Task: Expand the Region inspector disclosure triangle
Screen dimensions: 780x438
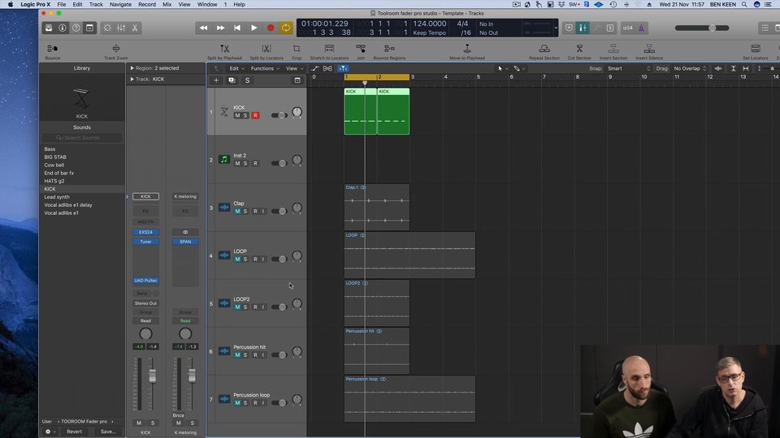Action: coord(132,68)
